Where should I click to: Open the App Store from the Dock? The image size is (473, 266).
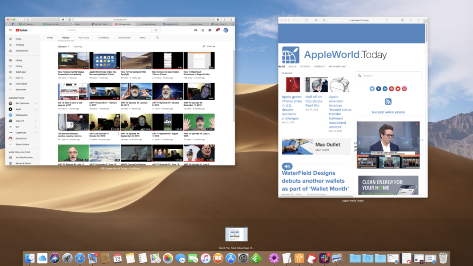coord(231,258)
